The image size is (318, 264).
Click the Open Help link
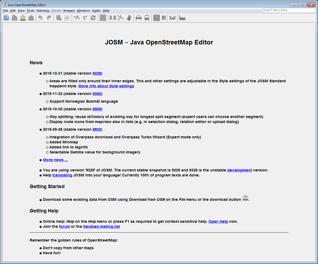tap(218, 221)
